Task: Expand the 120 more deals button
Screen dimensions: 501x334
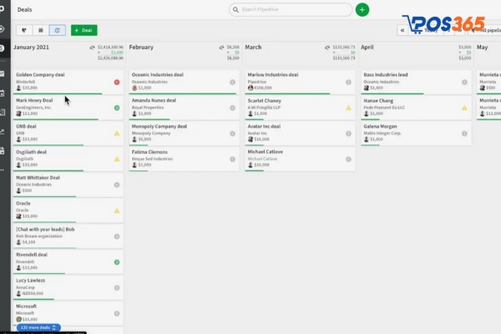Action: (x=38, y=327)
